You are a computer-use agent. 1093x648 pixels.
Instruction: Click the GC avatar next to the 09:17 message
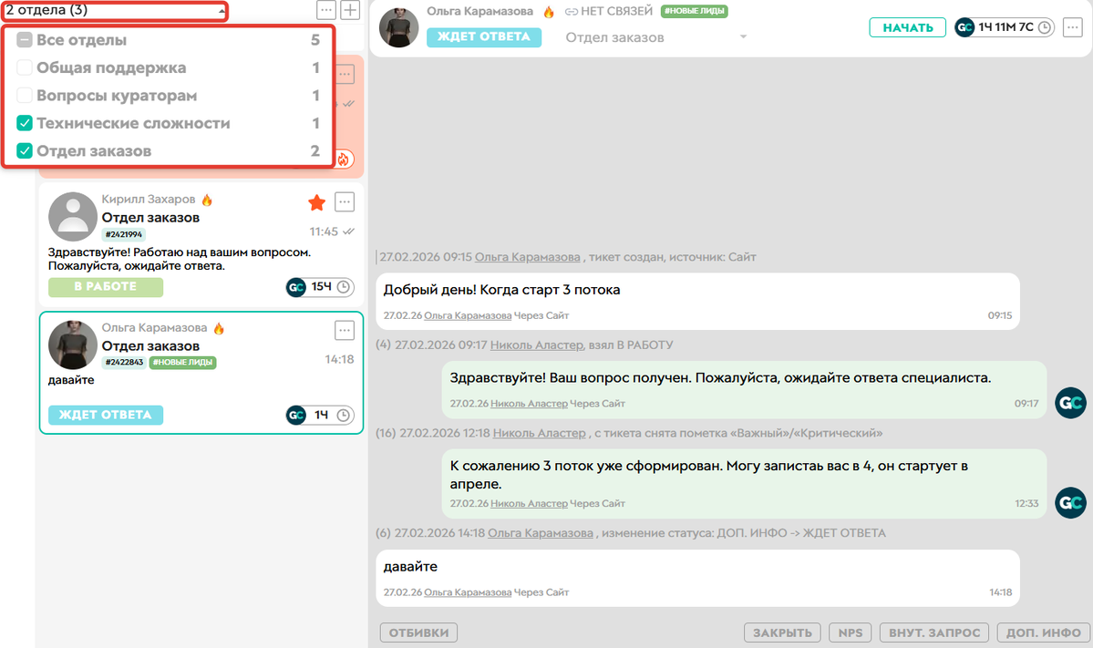click(x=1071, y=403)
